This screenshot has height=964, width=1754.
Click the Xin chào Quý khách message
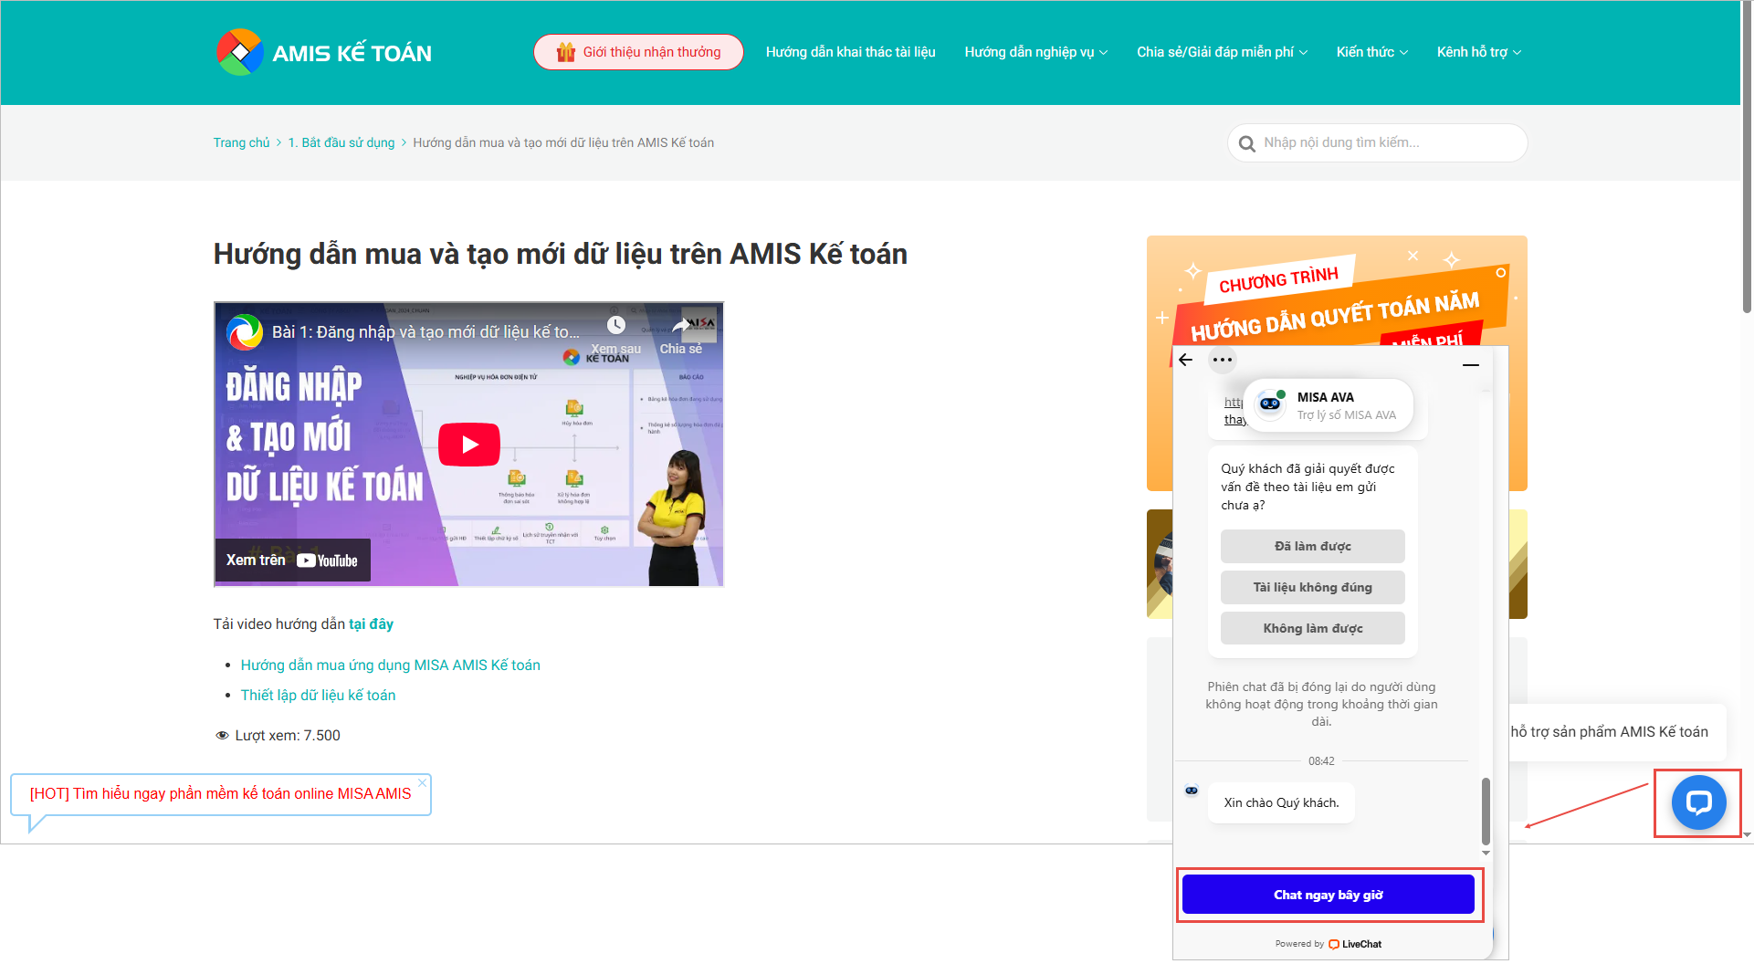1281,803
